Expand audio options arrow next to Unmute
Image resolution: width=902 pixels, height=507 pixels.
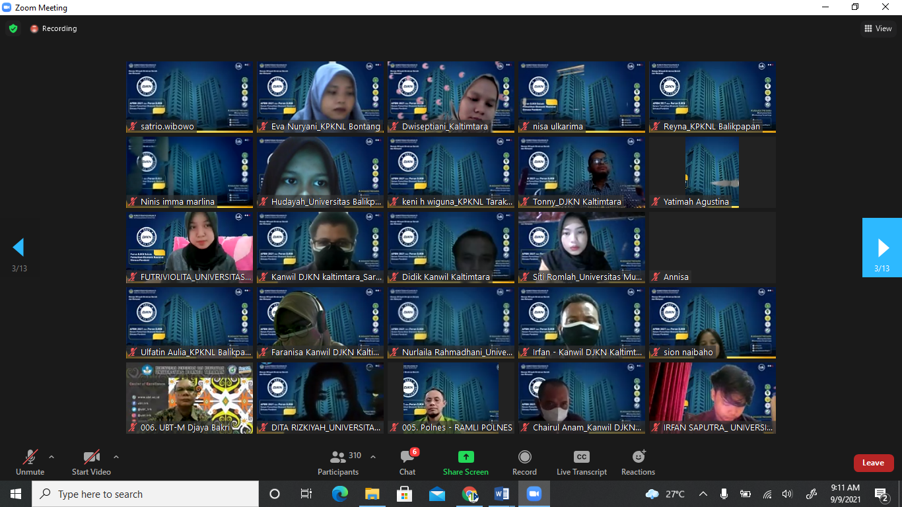click(52, 457)
